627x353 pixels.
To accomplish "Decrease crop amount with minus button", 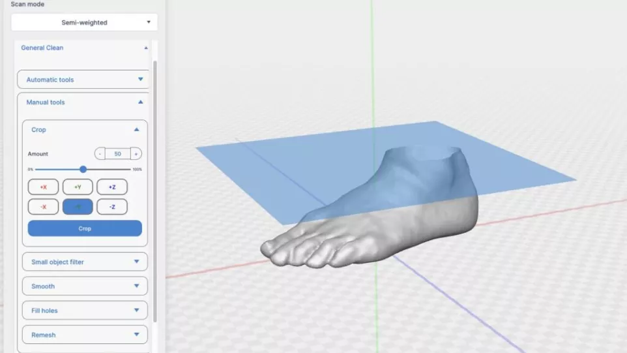I will [x=100, y=154].
